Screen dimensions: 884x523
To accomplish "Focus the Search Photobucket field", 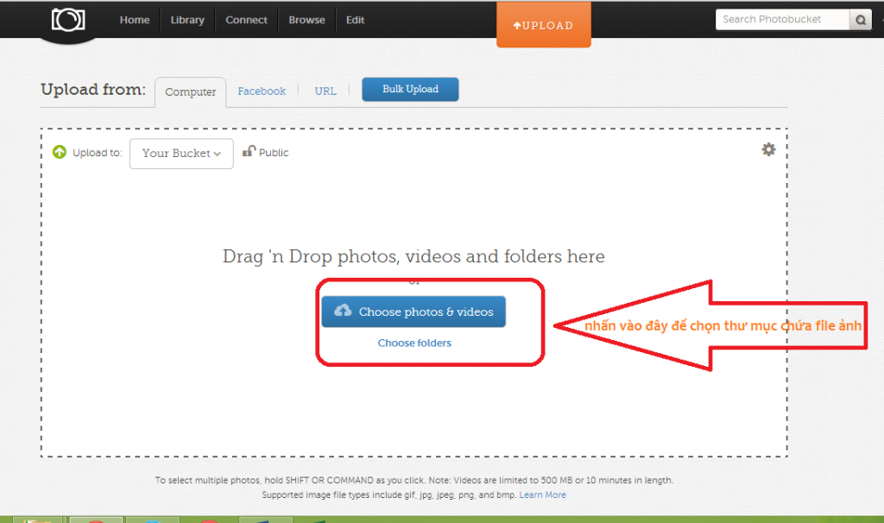I will [x=782, y=19].
